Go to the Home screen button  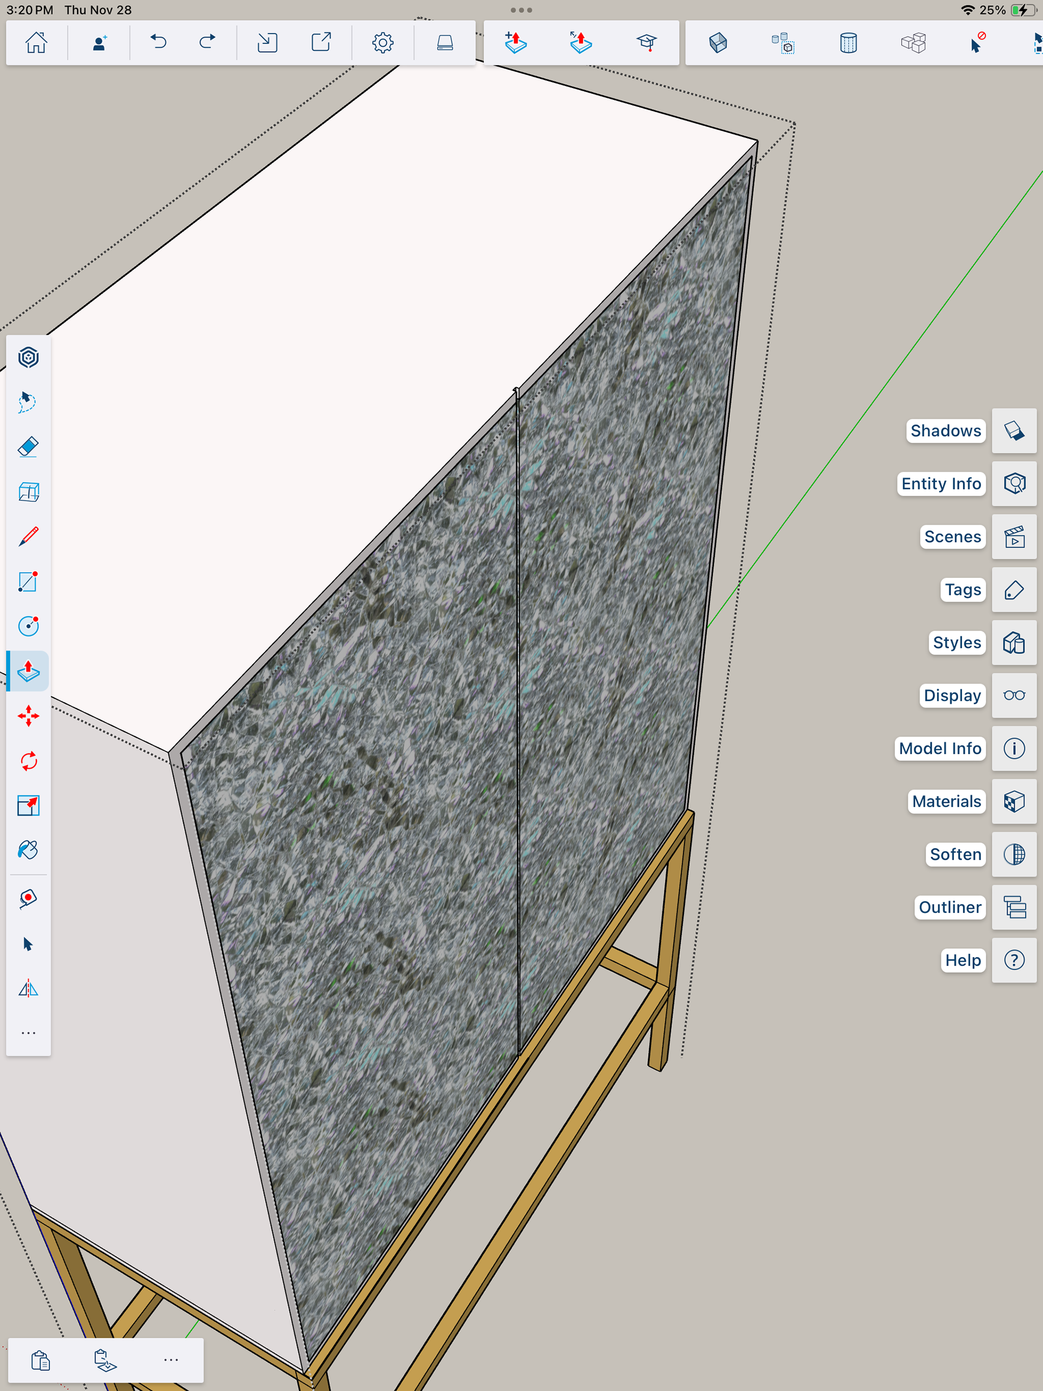tap(36, 42)
